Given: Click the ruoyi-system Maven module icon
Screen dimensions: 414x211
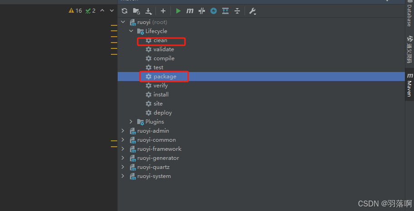Looking at the screenshot, I should point(133,176).
